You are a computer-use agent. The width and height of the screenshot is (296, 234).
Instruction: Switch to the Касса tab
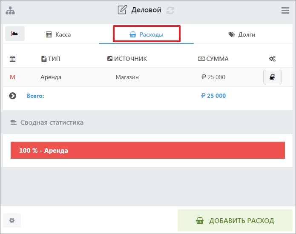(x=58, y=34)
